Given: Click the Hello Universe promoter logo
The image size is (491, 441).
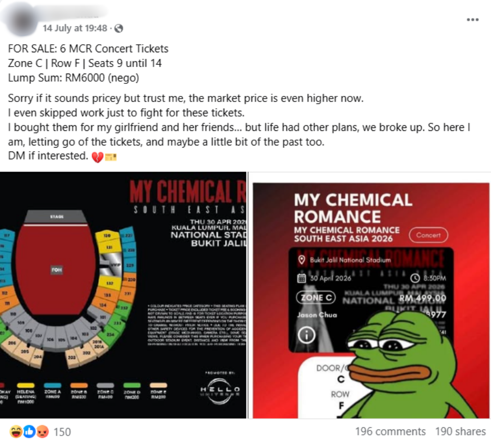Looking at the screenshot, I should 220,390.
